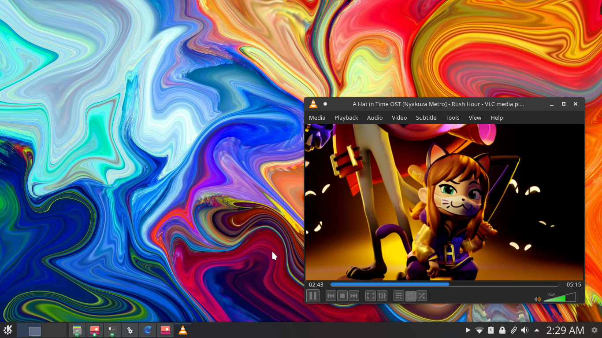Open the View menu
Image resolution: width=602 pixels, height=338 pixels.
coord(475,118)
